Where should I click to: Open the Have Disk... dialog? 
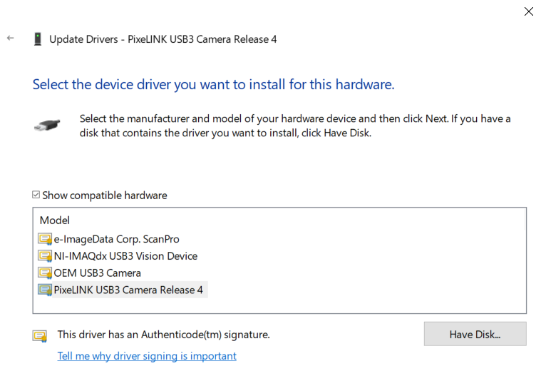point(475,334)
